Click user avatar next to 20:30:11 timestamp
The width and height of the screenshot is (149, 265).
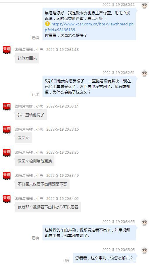click(x=144, y=5)
